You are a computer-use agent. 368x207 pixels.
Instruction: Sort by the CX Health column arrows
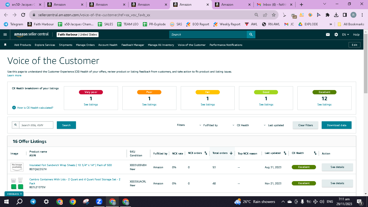pos(315,153)
